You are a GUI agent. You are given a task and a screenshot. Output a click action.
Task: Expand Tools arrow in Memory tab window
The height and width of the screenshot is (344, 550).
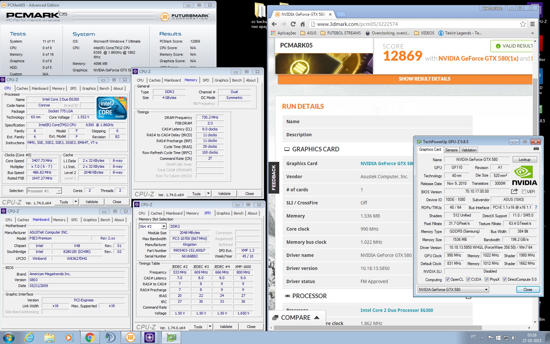208,194
